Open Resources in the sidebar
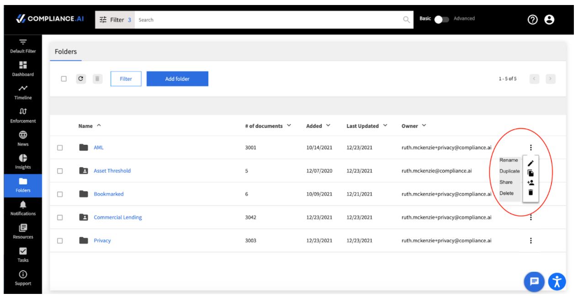 [23, 231]
